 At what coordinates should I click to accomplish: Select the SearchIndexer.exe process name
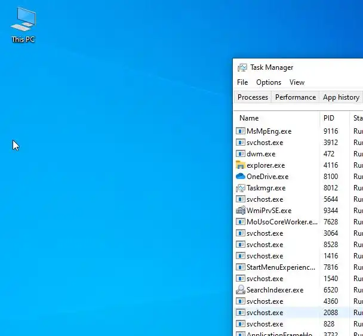coord(275,290)
